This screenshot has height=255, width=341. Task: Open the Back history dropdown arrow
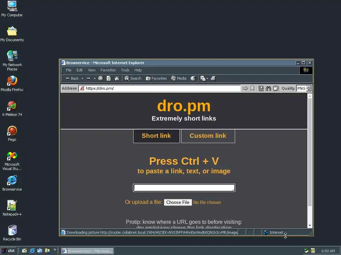pyautogui.click(x=83, y=78)
